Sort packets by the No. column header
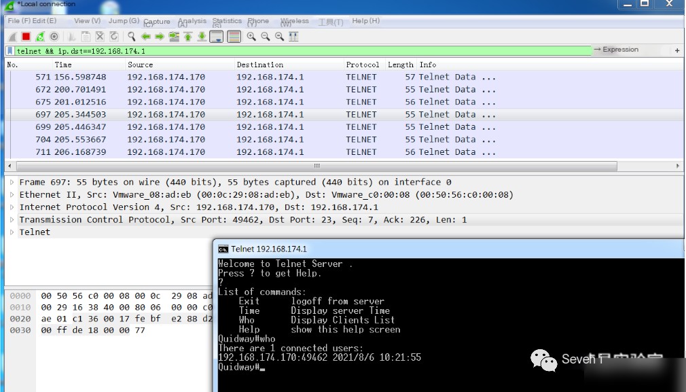Viewport: 686px width, 392px height. click(x=29, y=65)
